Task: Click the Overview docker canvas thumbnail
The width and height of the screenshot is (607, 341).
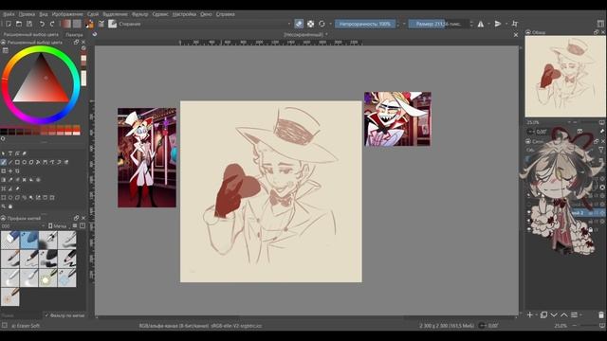Action: (565, 76)
